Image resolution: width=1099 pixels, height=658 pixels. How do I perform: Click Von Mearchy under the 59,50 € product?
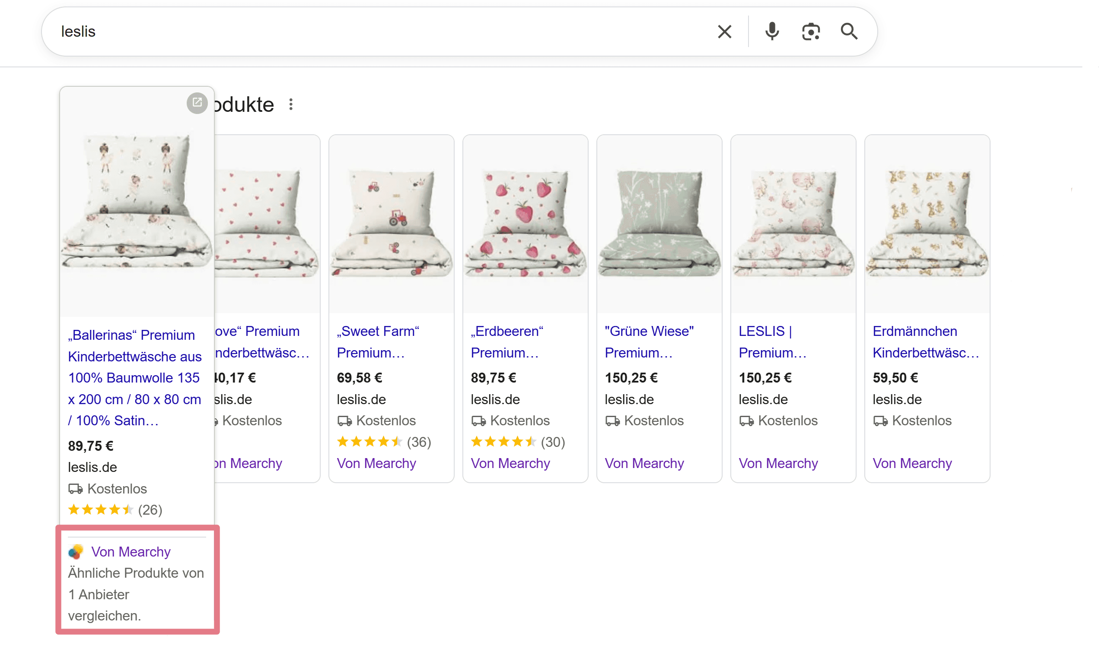[x=912, y=463]
